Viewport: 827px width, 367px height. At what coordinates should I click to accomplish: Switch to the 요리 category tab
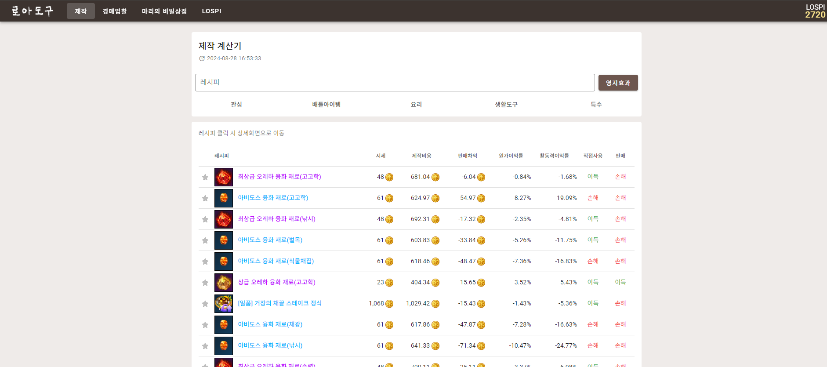coord(416,104)
